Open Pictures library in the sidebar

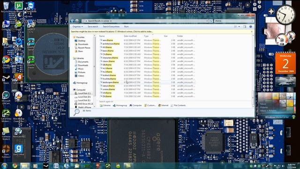(82, 72)
